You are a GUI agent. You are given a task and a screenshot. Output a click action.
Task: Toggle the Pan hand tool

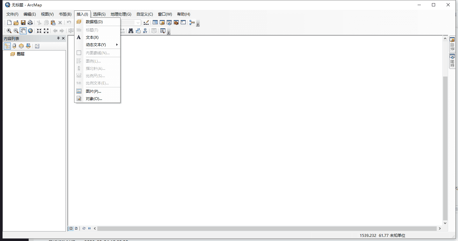tap(23, 31)
